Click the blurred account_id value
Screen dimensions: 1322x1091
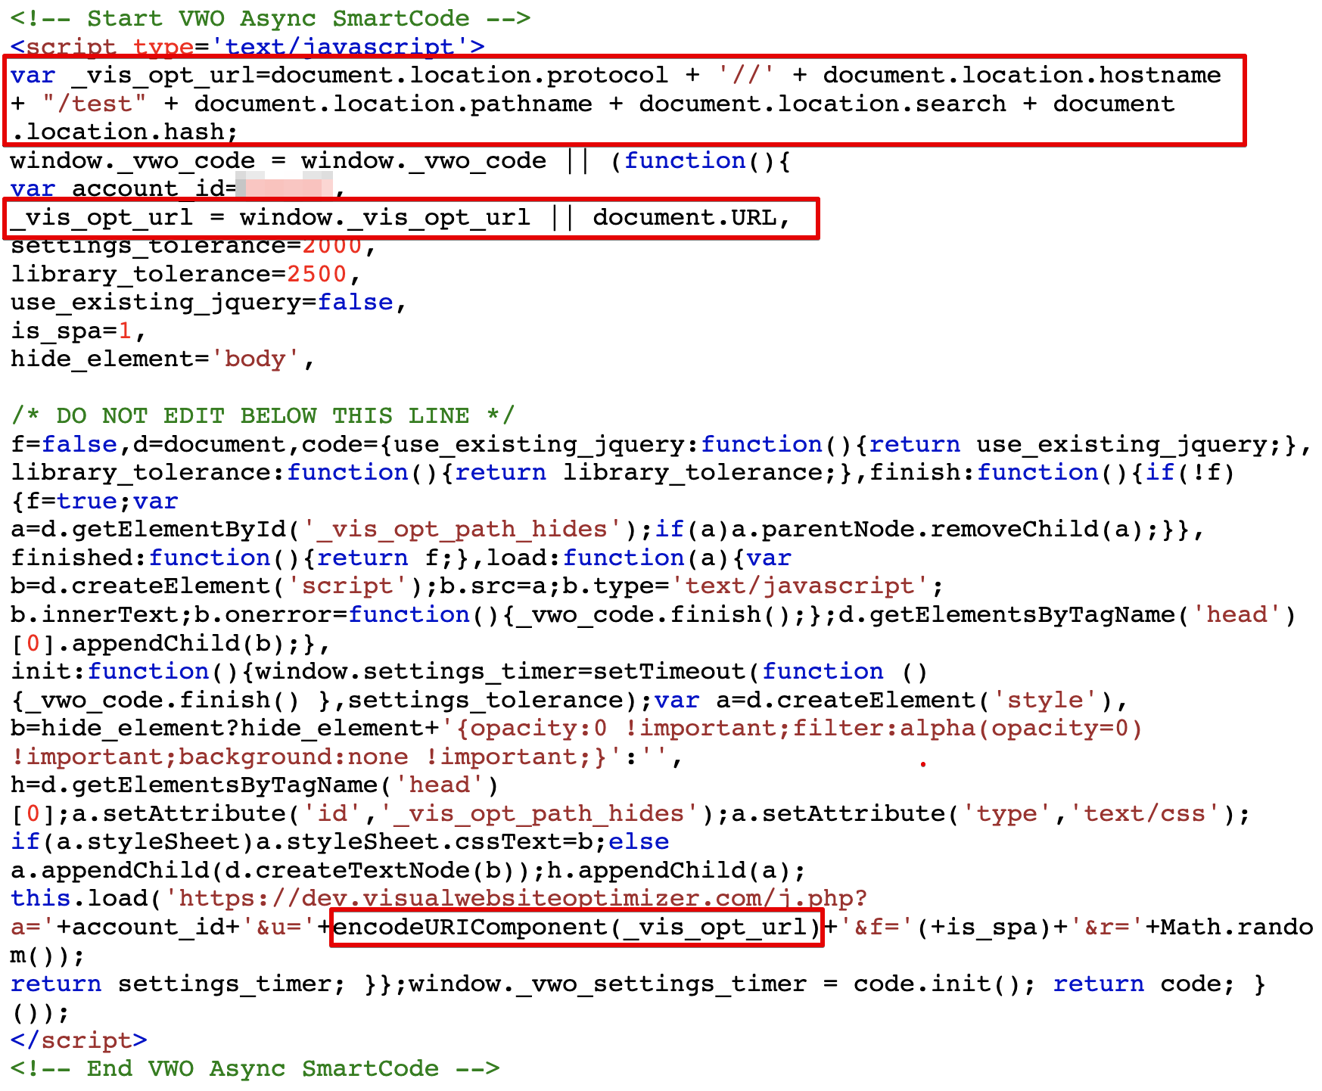tap(284, 188)
